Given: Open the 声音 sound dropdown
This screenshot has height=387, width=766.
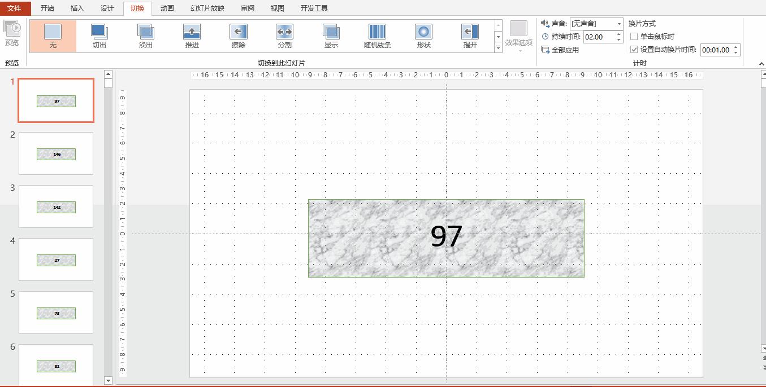Looking at the screenshot, I should 619,24.
